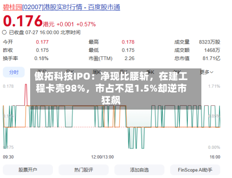The height and width of the screenshot is (178, 232).
Task: Click the red price spike on chart
Action: (26, 94)
